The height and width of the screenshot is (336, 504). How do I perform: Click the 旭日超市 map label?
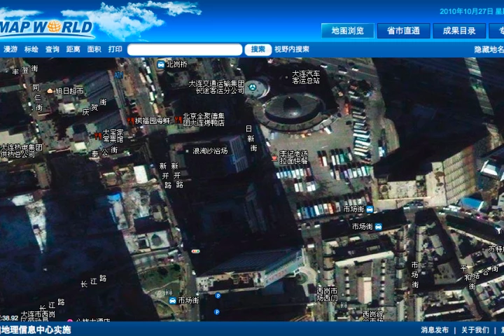coord(69,91)
